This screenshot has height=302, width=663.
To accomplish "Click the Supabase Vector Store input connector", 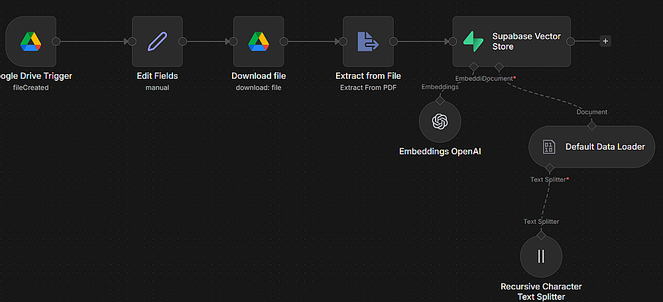I will click(x=452, y=42).
